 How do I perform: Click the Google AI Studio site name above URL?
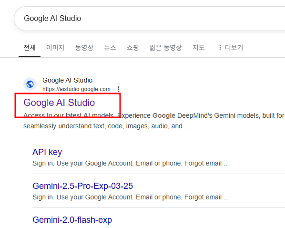tap(67, 80)
